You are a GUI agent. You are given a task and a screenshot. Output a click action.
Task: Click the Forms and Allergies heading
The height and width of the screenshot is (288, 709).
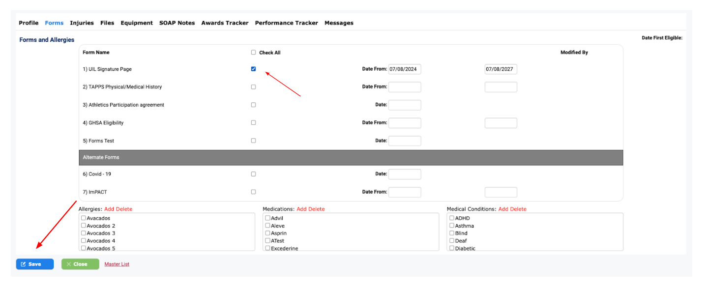pos(47,40)
